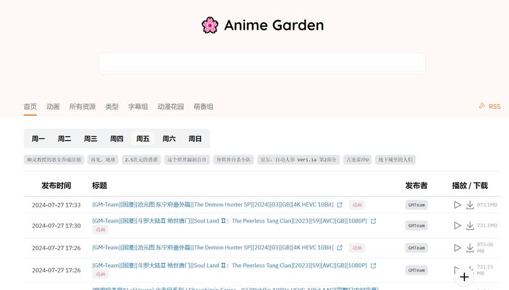Screen dimensions: 509x290
Task: Select weekday 周一
Action: [x=38, y=139]
